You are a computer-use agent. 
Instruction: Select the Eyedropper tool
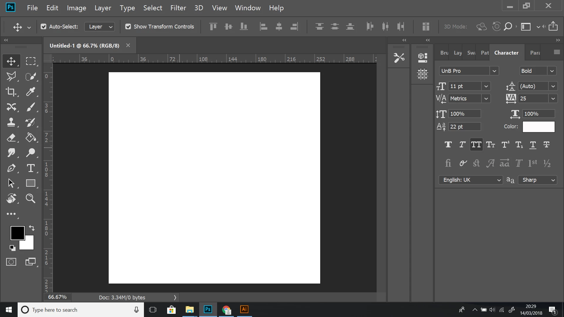pos(31,92)
